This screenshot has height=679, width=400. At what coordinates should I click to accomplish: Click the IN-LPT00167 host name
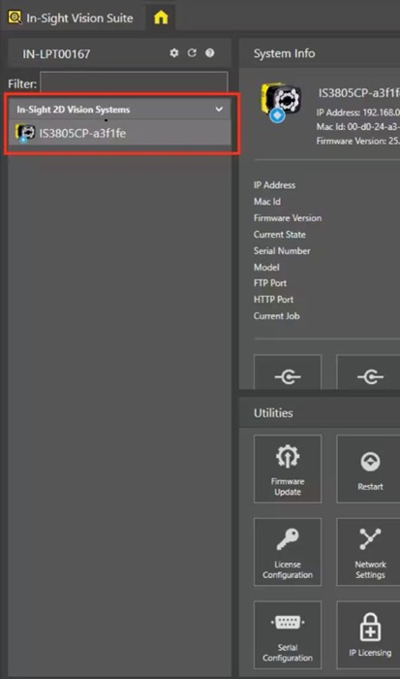tap(56, 53)
